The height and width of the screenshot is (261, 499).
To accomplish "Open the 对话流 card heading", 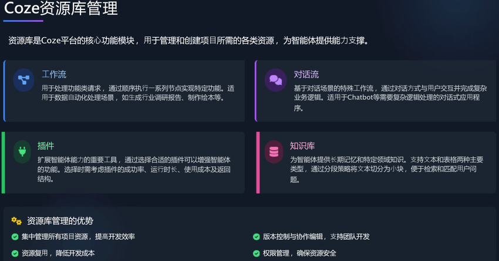I will pos(306,75).
